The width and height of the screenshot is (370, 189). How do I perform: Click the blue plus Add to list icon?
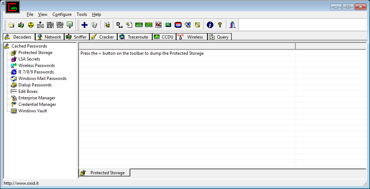pos(84,25)
